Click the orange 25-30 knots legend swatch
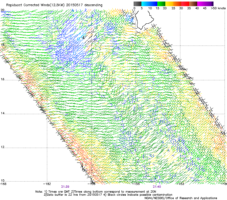The width and height of the screenshot is (227, 200). point(177,4)
